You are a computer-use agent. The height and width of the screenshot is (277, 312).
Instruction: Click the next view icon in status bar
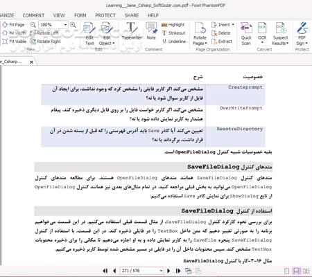(198, 271)
